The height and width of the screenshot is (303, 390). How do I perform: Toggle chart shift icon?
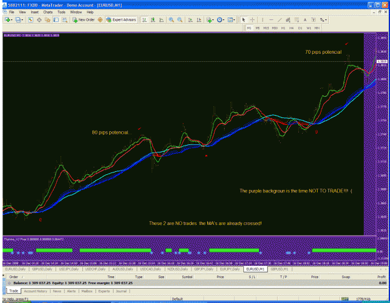pos(199,19)
